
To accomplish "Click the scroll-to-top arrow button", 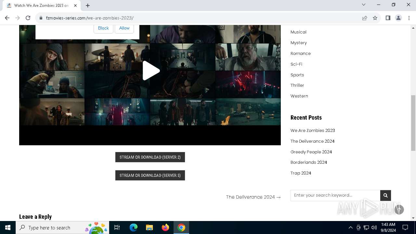I will click(399, 210).
